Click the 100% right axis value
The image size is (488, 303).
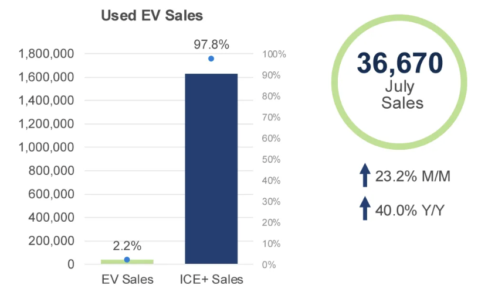point(274,54)
